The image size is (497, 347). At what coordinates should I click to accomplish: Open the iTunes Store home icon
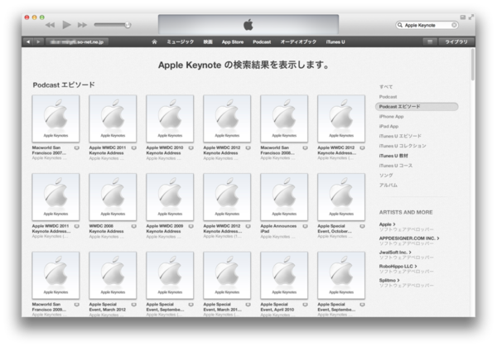(154, 42)
